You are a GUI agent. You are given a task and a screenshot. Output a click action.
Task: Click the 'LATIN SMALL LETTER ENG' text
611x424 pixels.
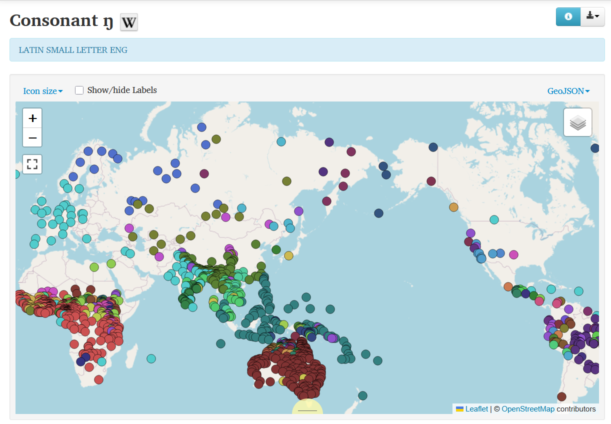click(x=73, y=50)
